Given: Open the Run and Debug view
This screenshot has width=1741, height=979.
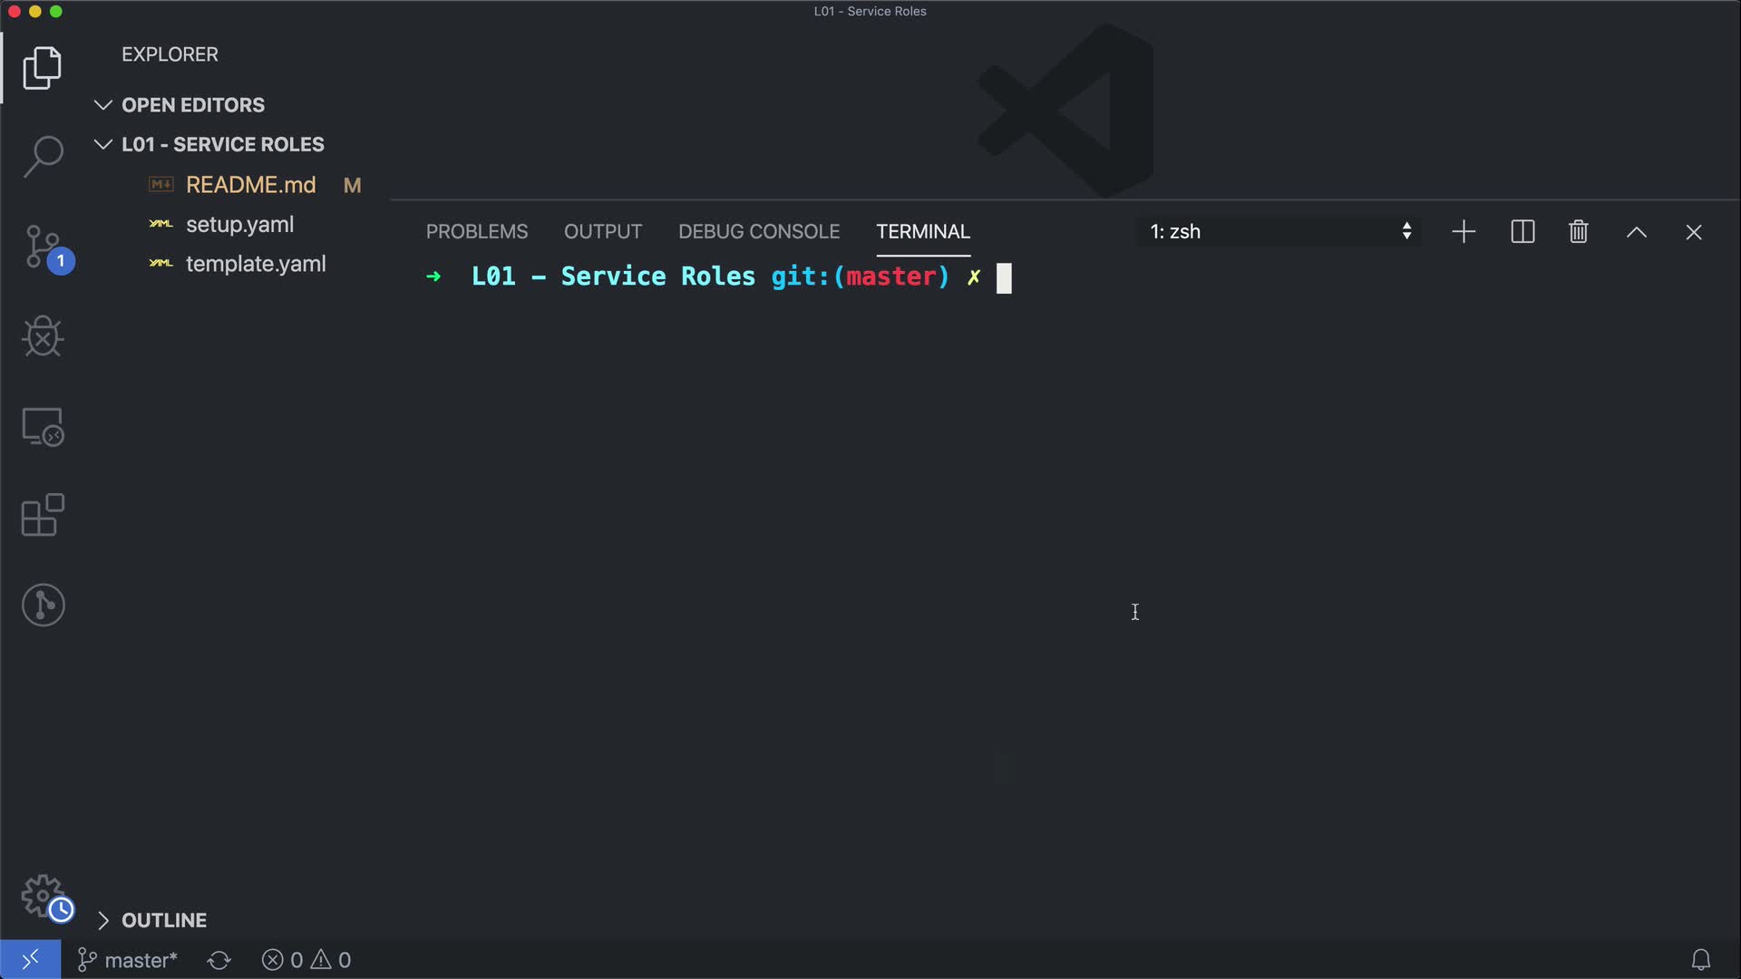Looking at the screenshot, I should pos(43,336).
